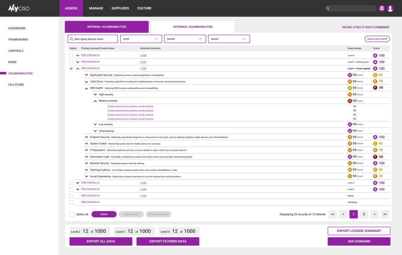Open the user profile icon
The height and width of the screenshot is (255, 402).
point(390,8)
